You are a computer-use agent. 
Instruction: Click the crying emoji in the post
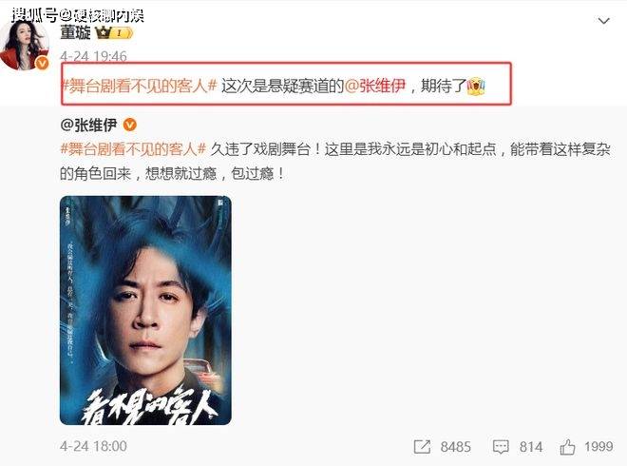click(476, 86)
